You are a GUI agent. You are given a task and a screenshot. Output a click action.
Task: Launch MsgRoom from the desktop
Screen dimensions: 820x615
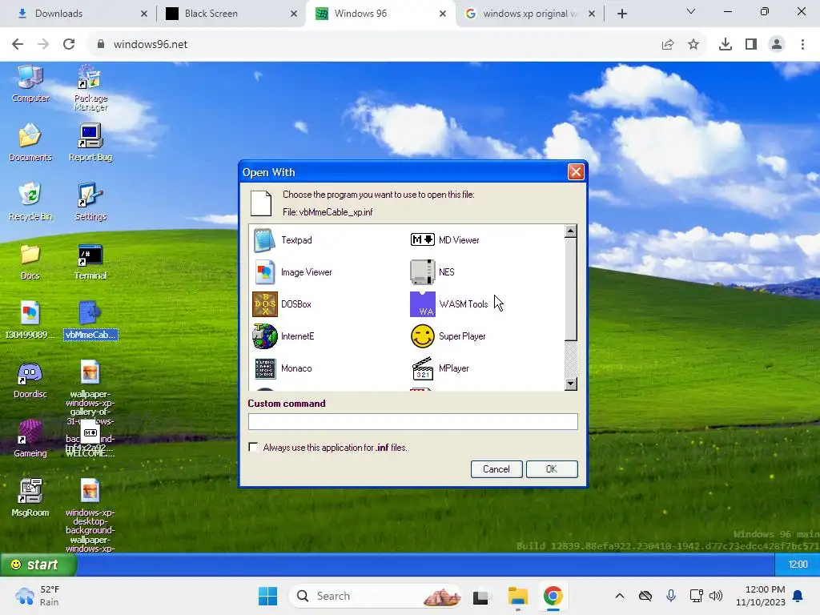[30, 498]
